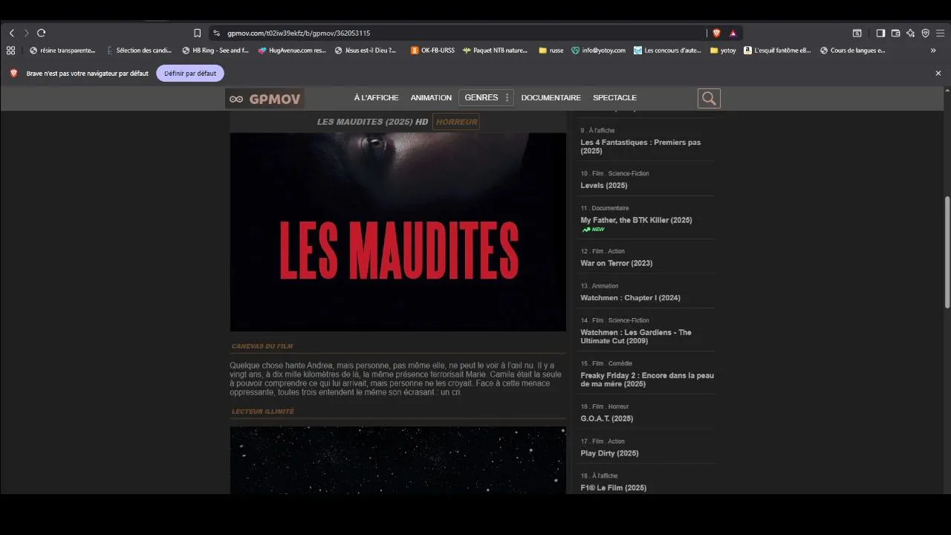Screen dimensions: 951x535
Task: Click the starry video player area
Action: 398,460
